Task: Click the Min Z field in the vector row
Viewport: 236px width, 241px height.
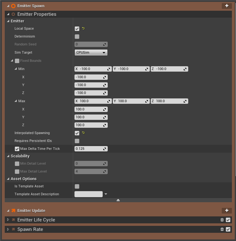Action: click(x=169, y=69)
